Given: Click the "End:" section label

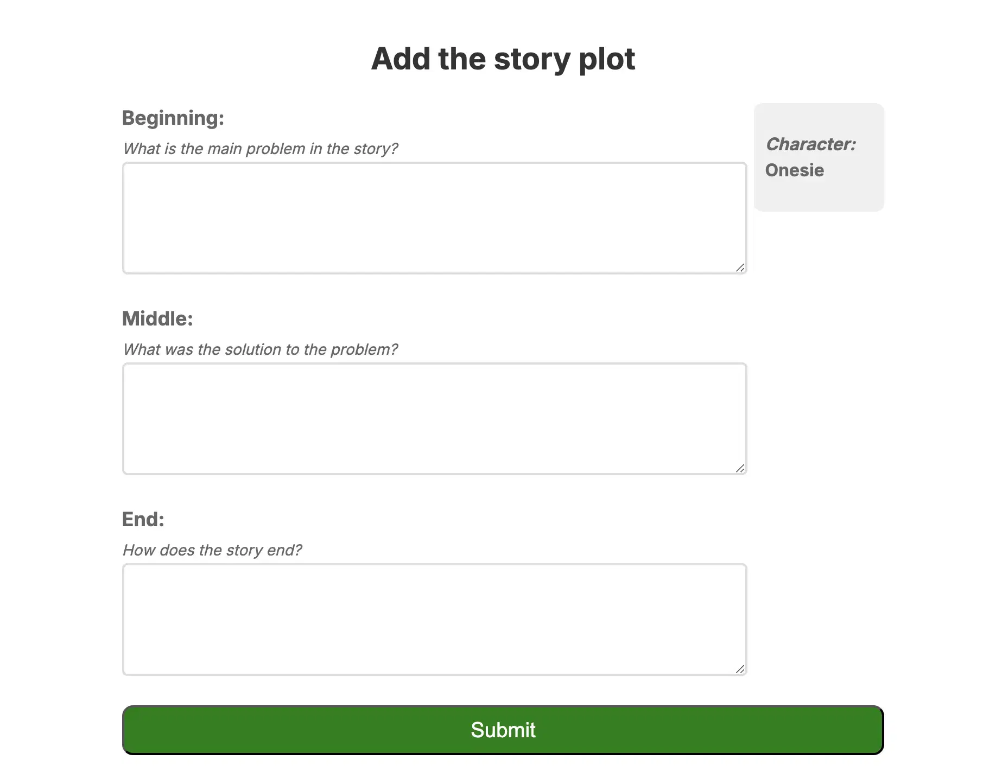Looking at the screenshot, I should [x=143, y=519].
